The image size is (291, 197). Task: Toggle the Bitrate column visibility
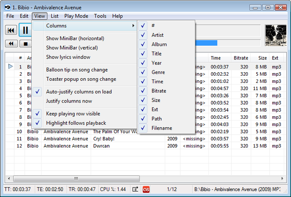tap(166, 91)
